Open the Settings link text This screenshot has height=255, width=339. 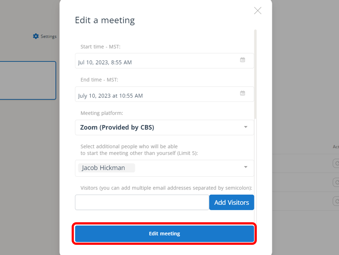[x=48, y=36]
